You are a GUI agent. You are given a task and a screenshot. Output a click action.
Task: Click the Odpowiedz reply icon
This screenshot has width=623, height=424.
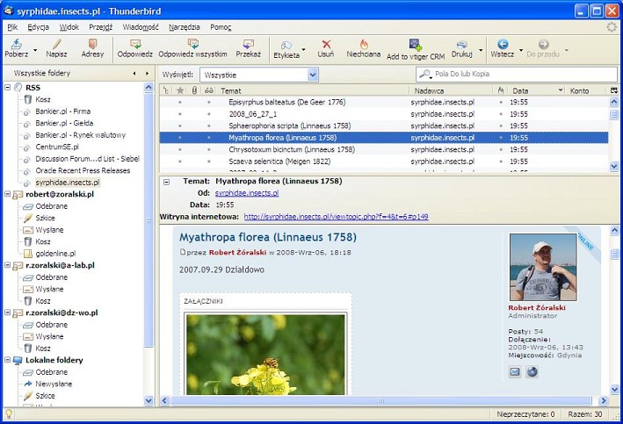point(135,44)
